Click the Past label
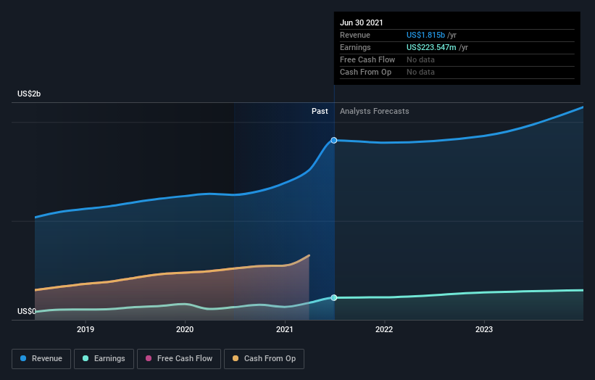This screenshot has width=595, height=380. [x=320, y=111]
